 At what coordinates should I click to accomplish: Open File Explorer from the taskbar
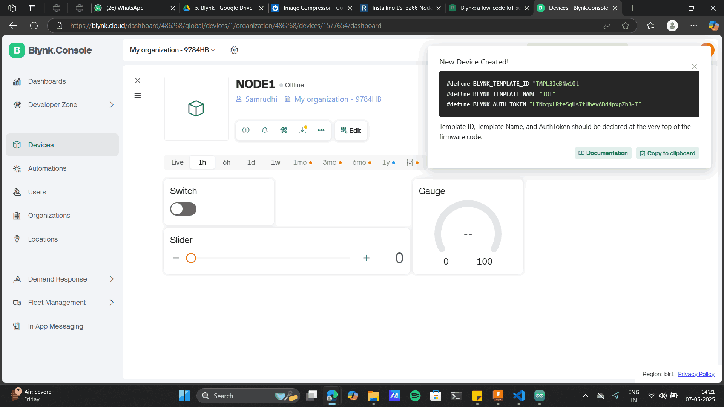(374, 396)
